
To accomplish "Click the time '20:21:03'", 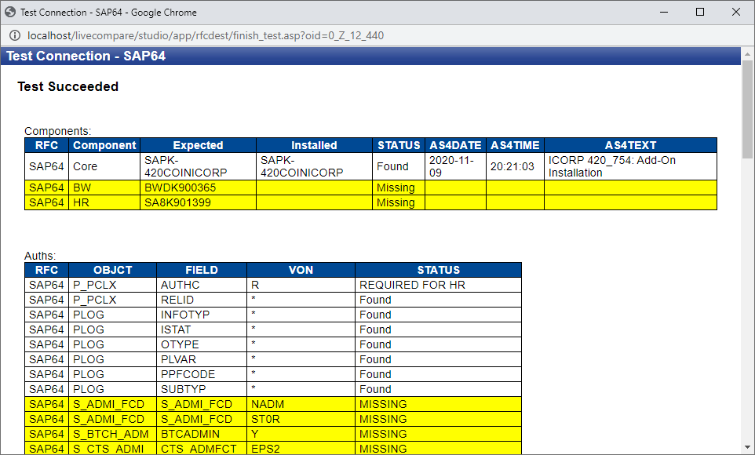I will [x=515, y=166].
